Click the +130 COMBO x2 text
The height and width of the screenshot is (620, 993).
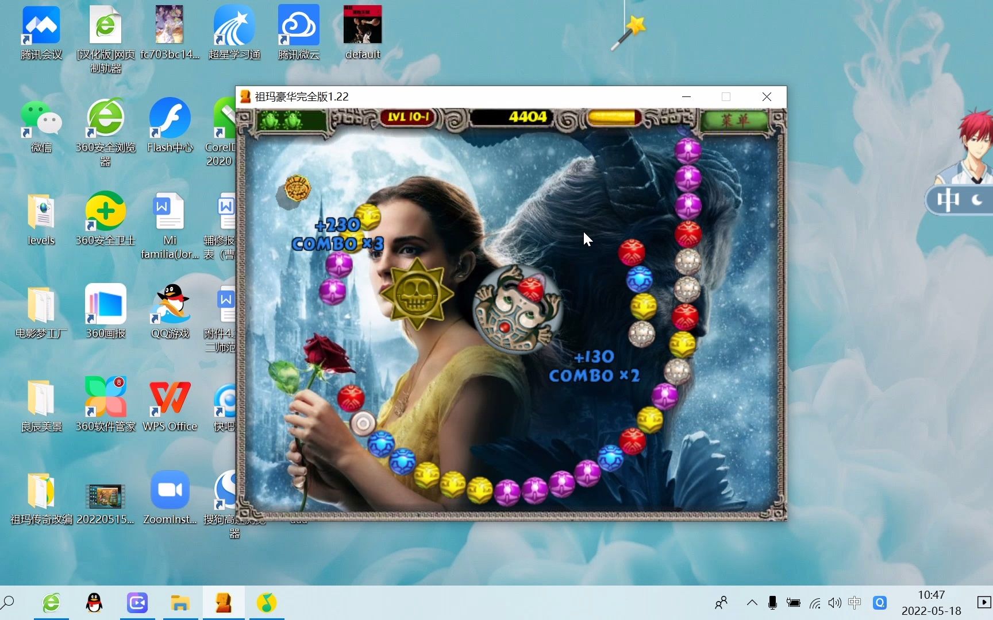[594, 366]
